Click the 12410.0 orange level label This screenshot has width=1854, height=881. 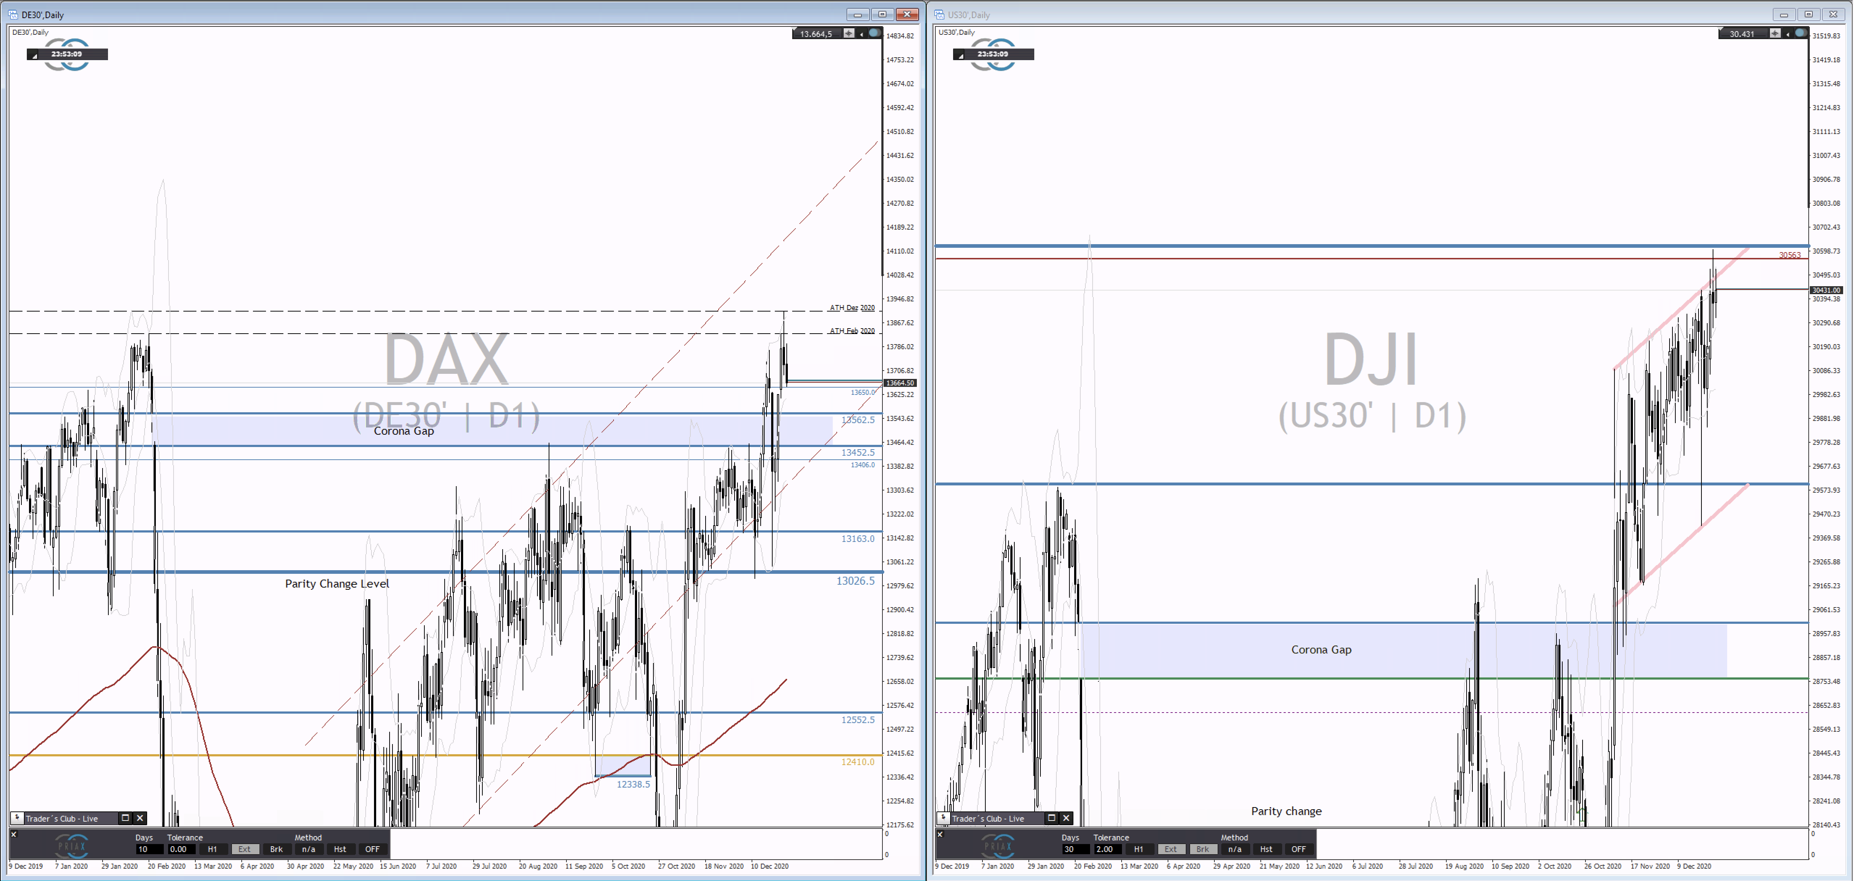[858, 761]
